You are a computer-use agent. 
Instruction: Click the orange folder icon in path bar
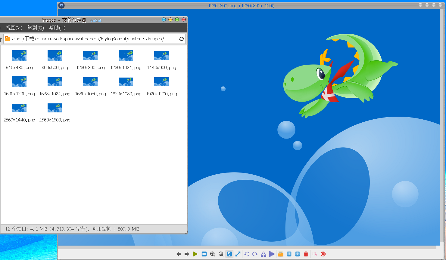[8, 39]
